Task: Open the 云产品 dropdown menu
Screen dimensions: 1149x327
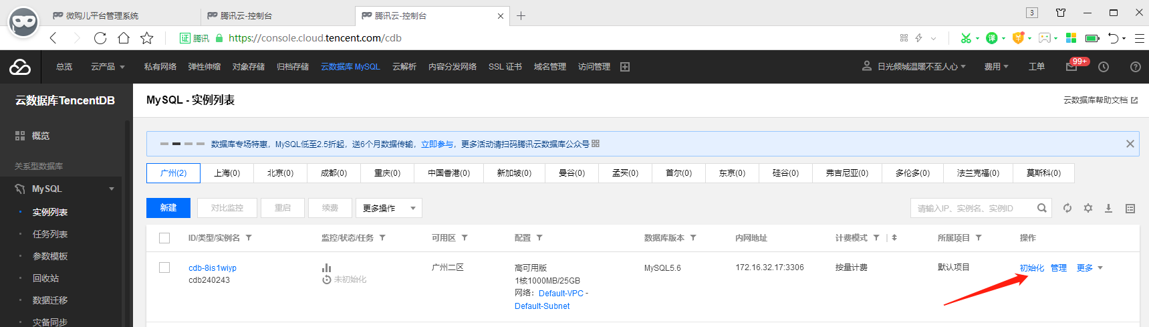Action: click(x=108, y=67)
